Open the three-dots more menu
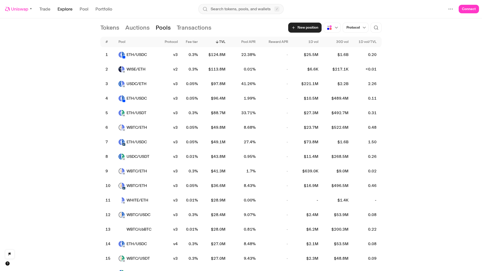Viewport: 482px width, 271px height. (x=451, y=9)
